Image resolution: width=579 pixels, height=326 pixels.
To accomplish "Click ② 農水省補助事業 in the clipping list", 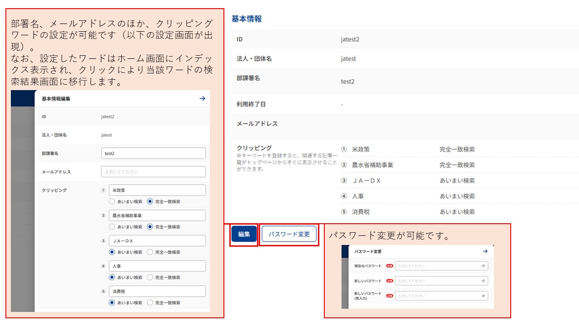I will (x=367, y=165).
